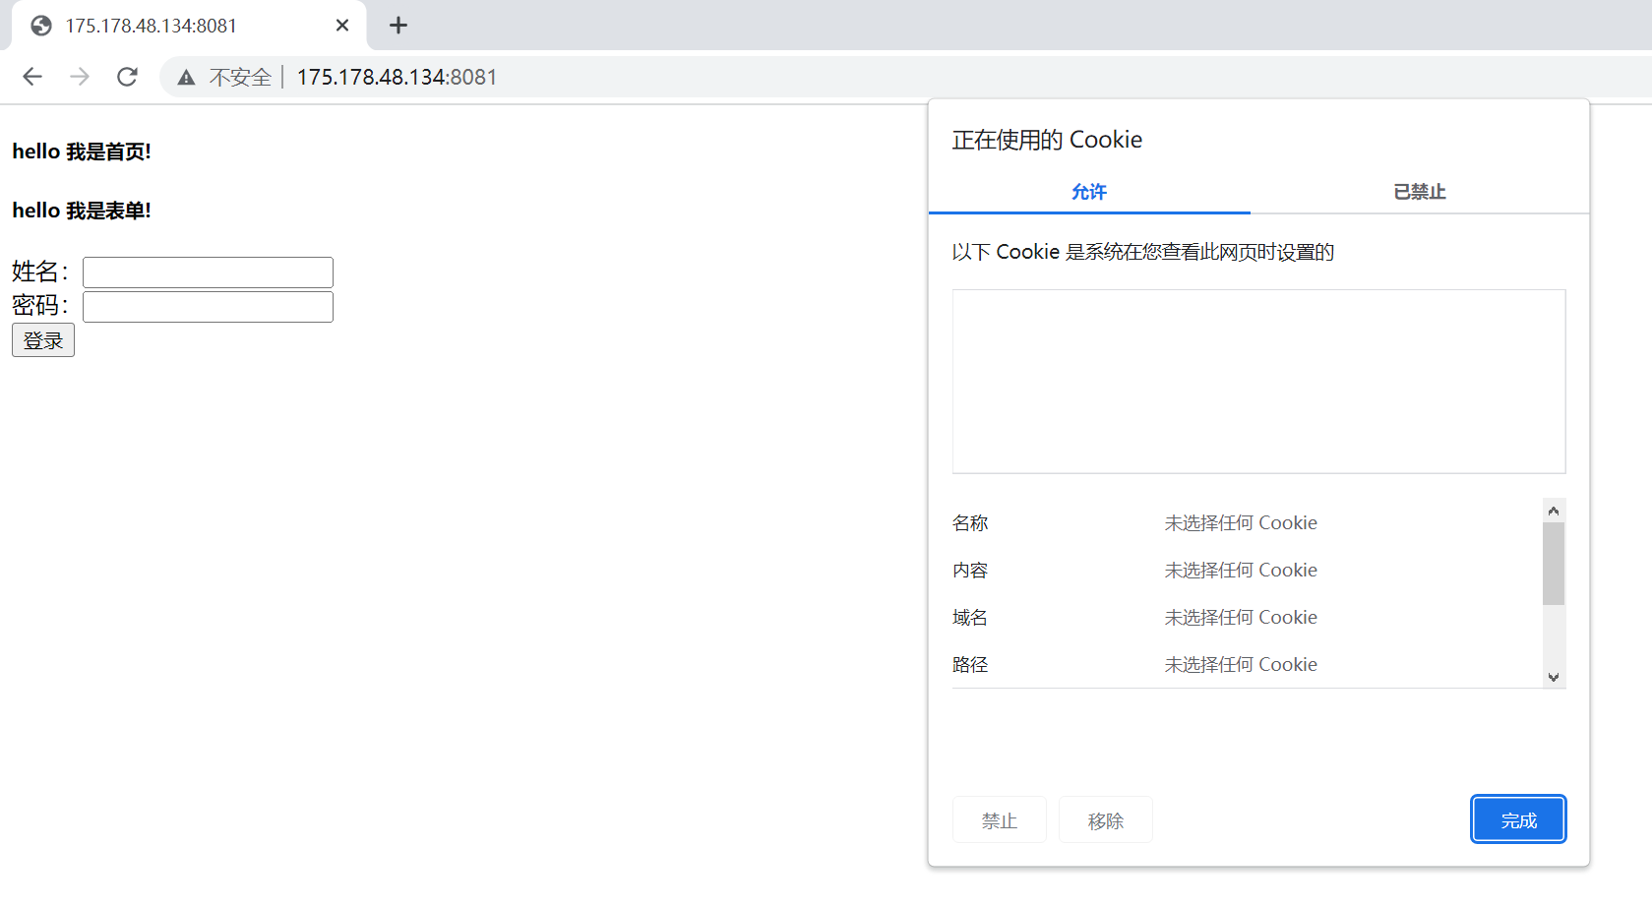The height and width of the screenshot is (907, 1652).
Task: Click the 内容 row label
Action: pos(970,571)
